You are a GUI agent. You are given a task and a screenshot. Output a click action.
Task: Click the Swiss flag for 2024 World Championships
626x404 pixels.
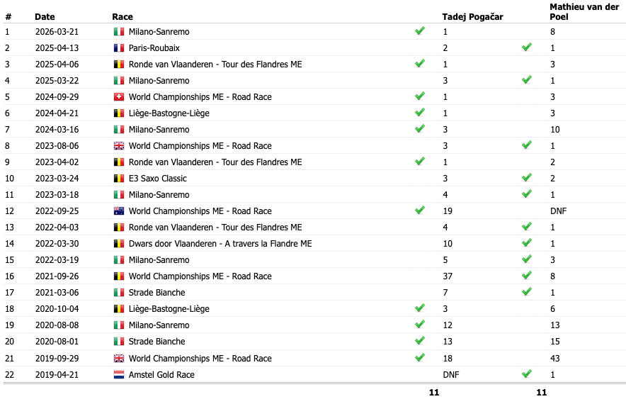[x=119, y=97]
